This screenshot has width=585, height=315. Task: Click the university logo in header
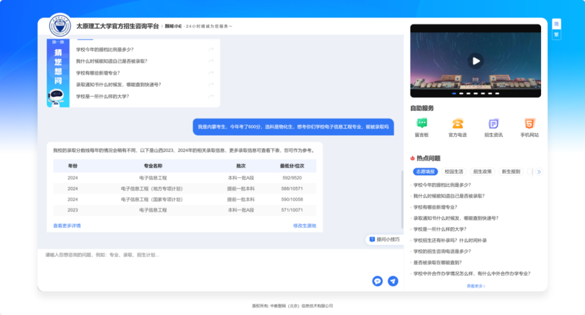(x=60, y=25)
